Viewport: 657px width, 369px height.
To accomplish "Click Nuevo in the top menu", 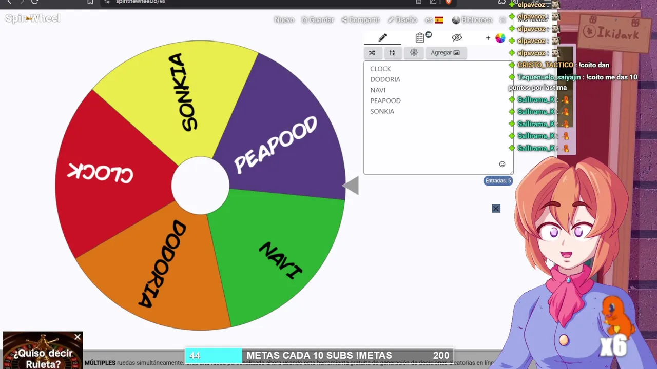I will tap(284, 20).
